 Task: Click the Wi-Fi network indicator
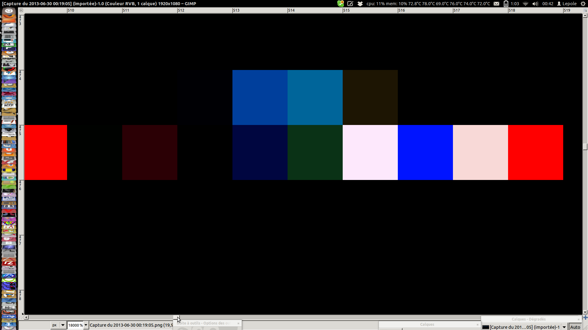click(526, 4)
